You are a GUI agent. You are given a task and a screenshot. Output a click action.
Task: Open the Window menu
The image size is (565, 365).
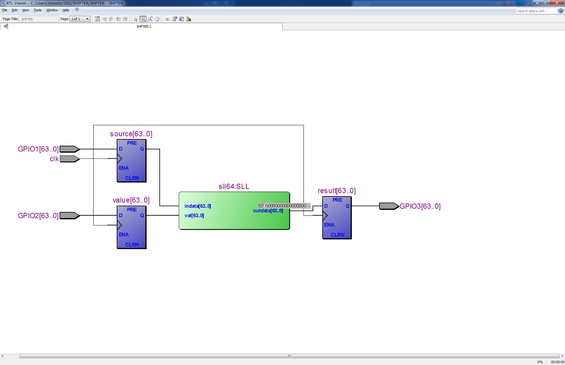52,10
